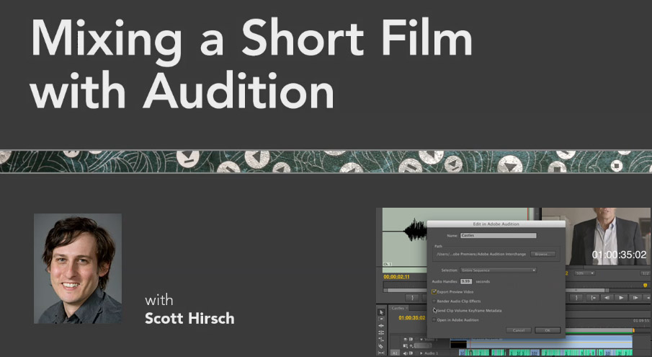The image size is (652, 357).
Task: Select the Razor tool
Action: [x=381, y=346]
